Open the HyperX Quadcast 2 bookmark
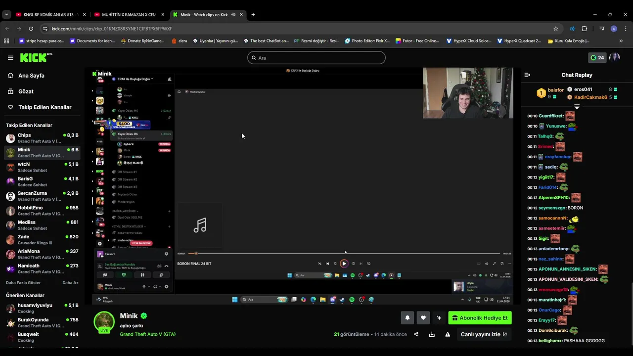 click(519, 41)
